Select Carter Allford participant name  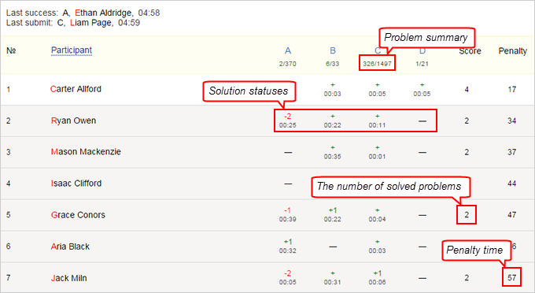pos(76,89)
